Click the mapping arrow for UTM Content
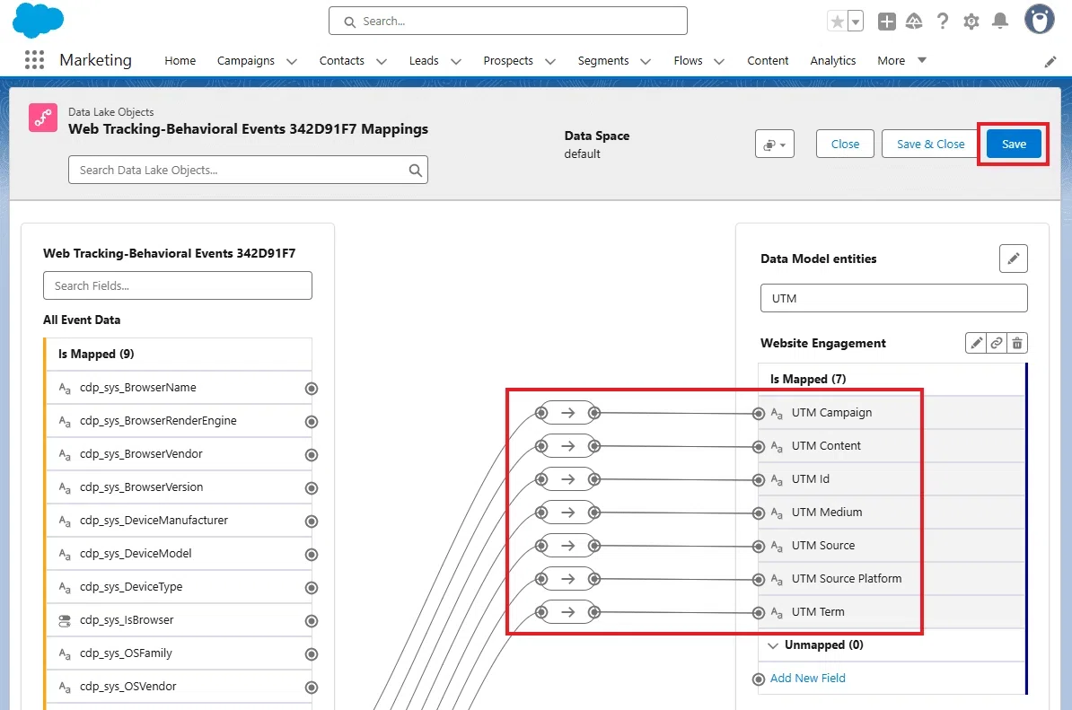Image resolution: width=1072 pixels, height=710 pixels. [568, 446]
